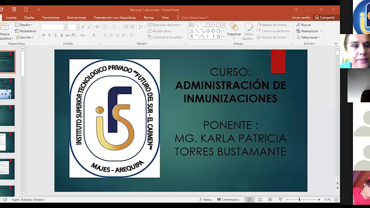Open the Diseño layout dropdown

point(24,25)
